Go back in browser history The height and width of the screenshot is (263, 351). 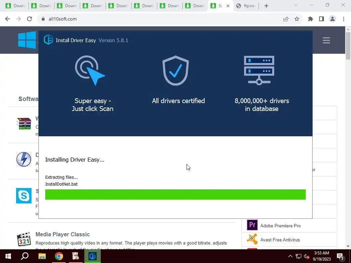pos(8,19)
